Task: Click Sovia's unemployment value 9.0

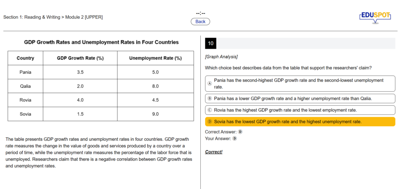Action: tap(155, 114)
